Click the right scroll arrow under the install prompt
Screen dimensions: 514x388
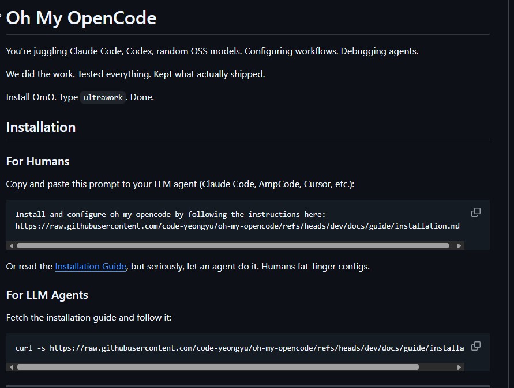[x=459, y=245]
